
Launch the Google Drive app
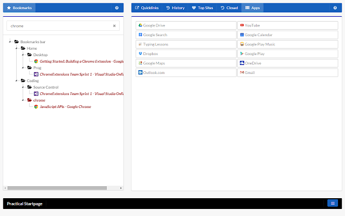point(186,25)
